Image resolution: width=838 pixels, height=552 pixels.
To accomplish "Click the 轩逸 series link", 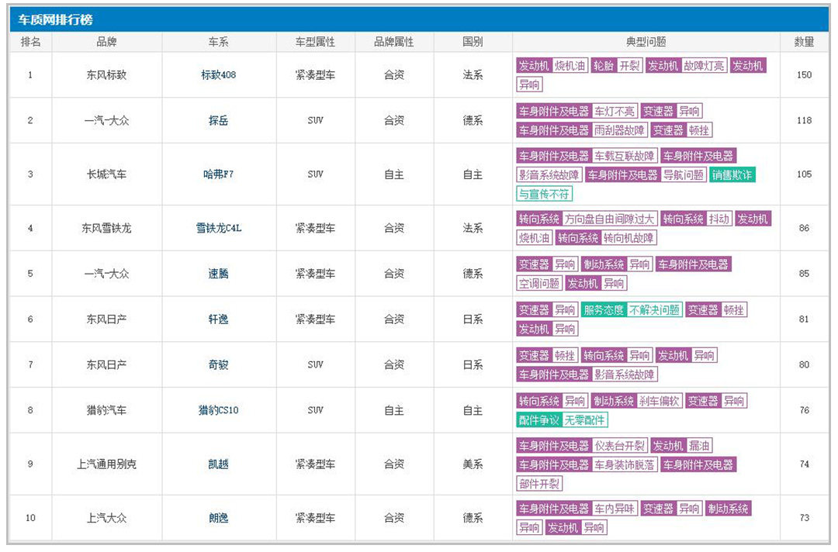I will [x=219, y=319].
